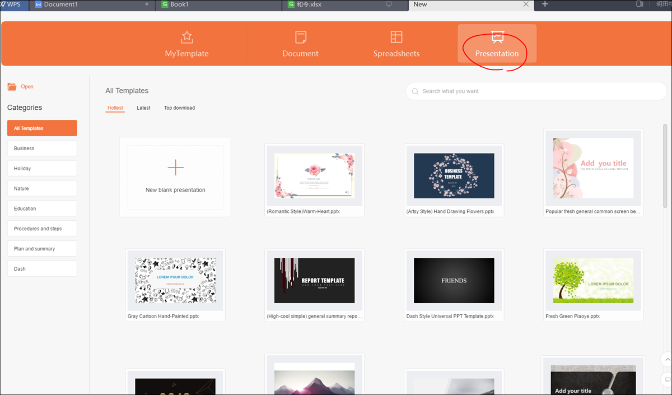Click the window layout icon at top right
This screenshot has width=672, height=395.
(x=640, y=4)
